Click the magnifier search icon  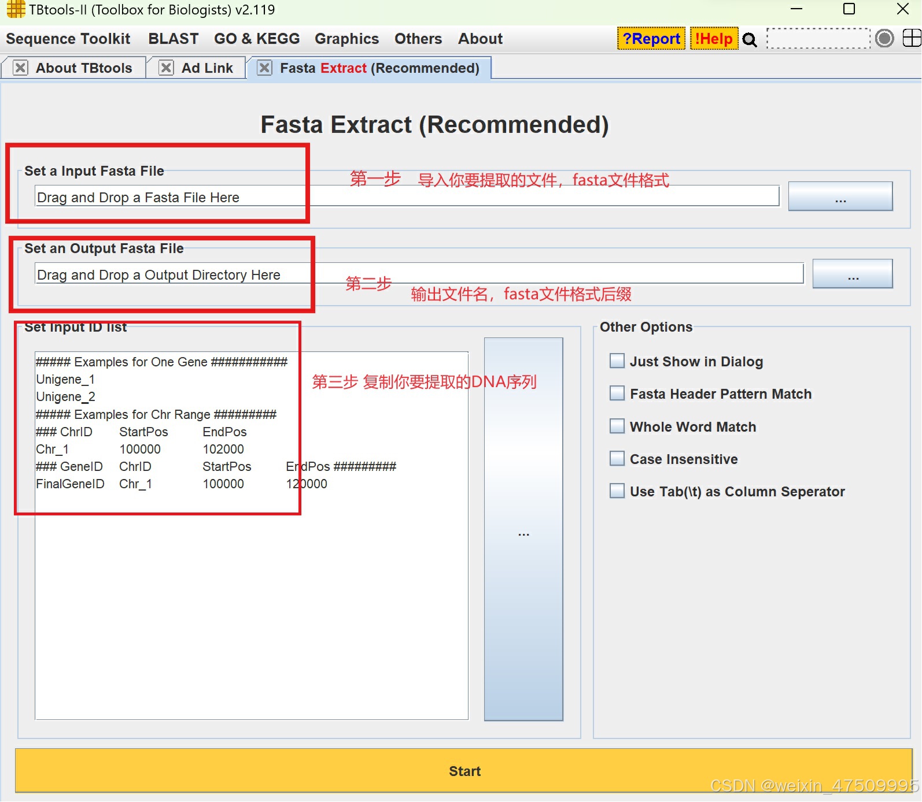pyautogui.click(x=750, y=39)
